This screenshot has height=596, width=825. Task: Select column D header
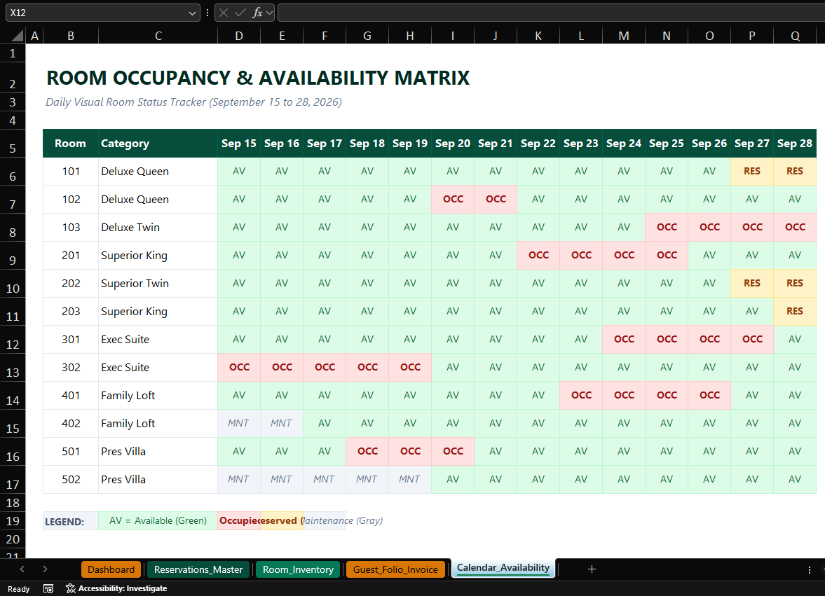[x=239, y=36]
